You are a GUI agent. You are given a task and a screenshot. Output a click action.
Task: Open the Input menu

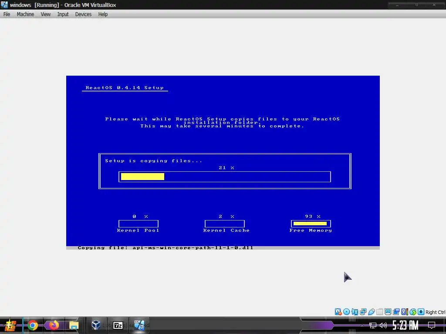(x=63, y=14)
